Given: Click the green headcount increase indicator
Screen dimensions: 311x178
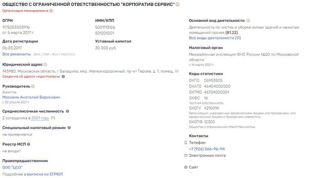Looking at the screenshot, I should click(53, 118).
